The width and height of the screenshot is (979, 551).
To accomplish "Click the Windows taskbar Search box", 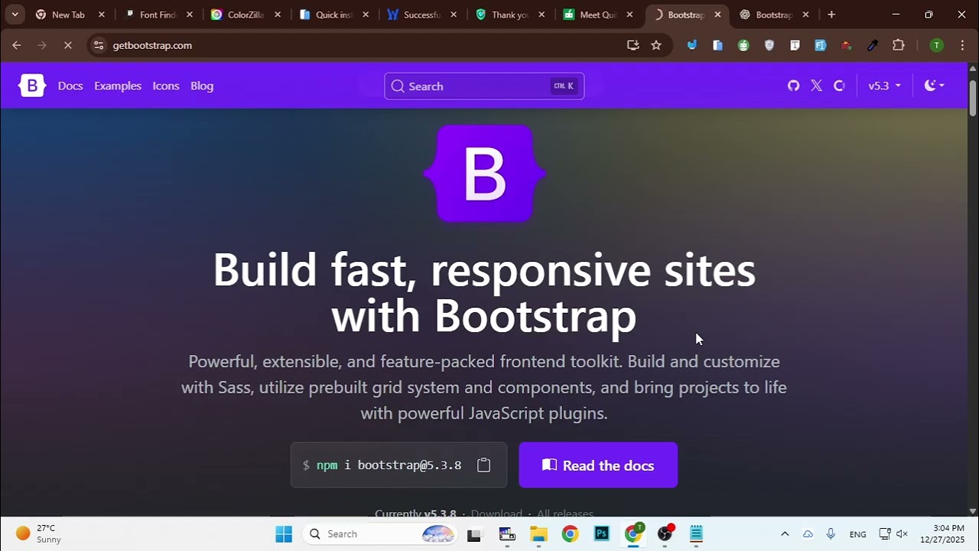I will click(380, 534).
